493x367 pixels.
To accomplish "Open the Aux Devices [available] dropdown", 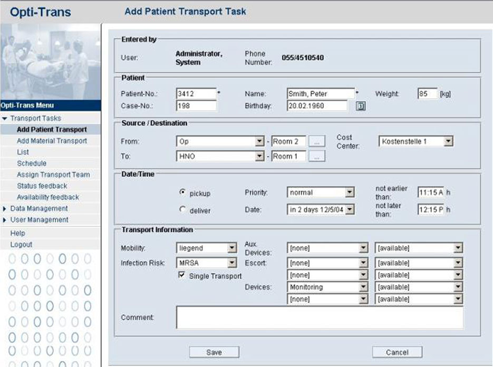I will 419,248.
